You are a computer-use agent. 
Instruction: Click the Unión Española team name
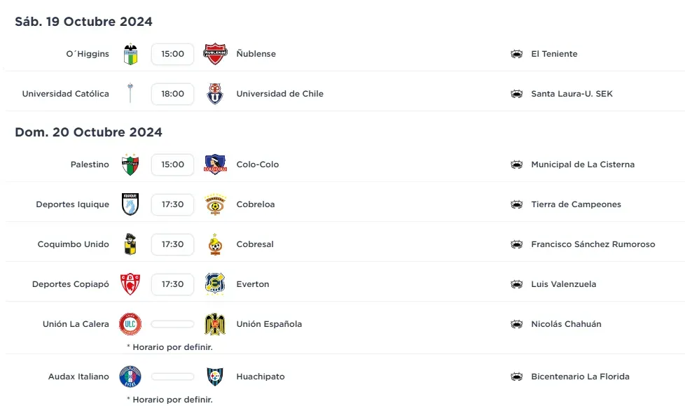(269, 324)
